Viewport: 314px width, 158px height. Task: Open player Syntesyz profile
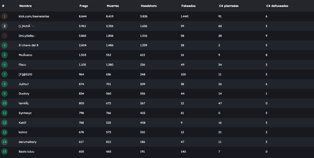point(25,113)
